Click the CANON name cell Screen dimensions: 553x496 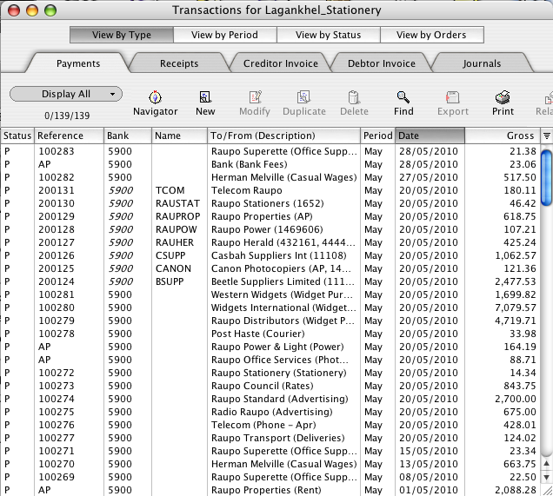(x=173, y=268)
